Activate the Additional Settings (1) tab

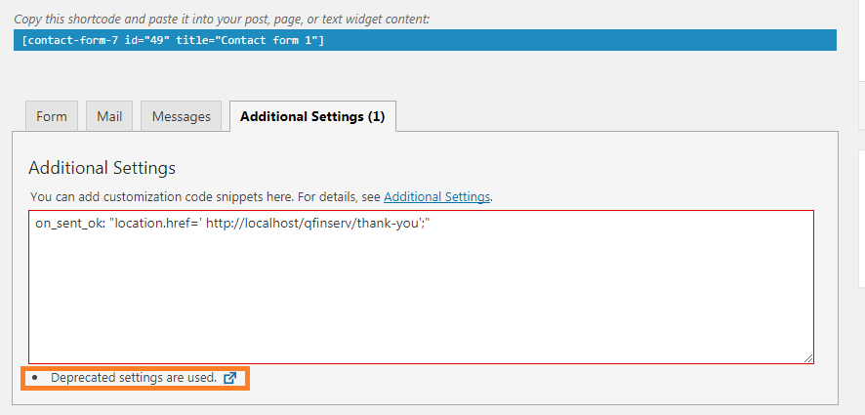(x=312, y=116)
